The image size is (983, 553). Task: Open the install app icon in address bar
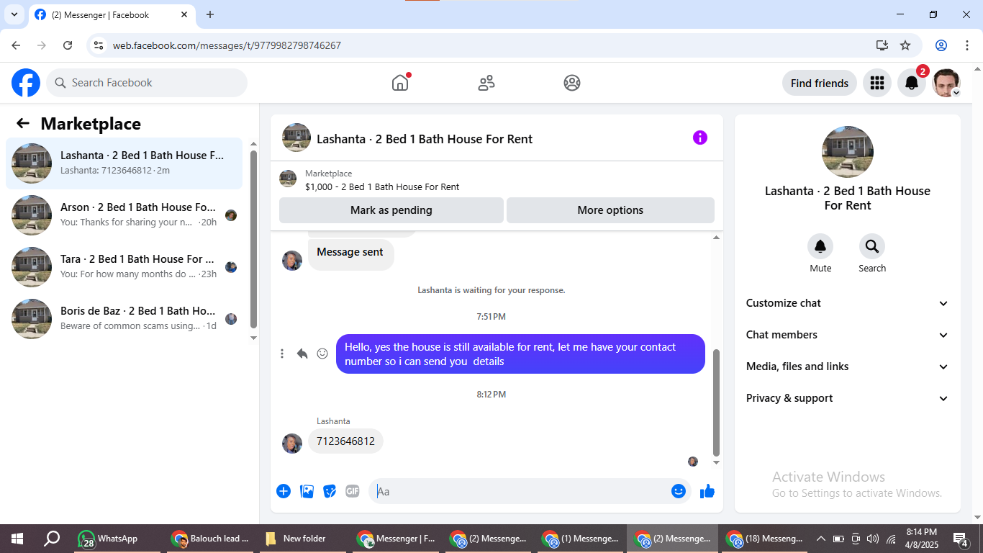click(882, 45)
